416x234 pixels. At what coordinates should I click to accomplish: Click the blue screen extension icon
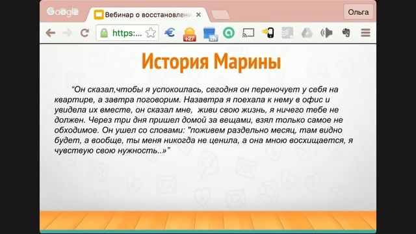click(x=211, y=34)
